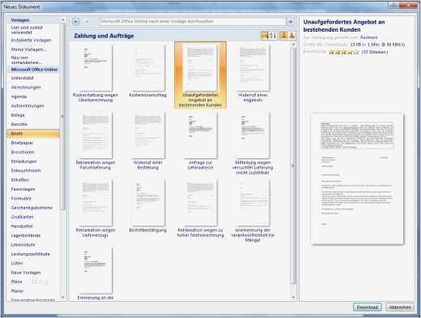Select Reklamation wegen zu hoher Telefonrechnung template

[200, 208]
